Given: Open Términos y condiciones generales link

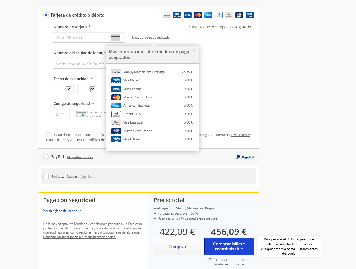Looking at the screenshot, I should (x=98, y=224).
